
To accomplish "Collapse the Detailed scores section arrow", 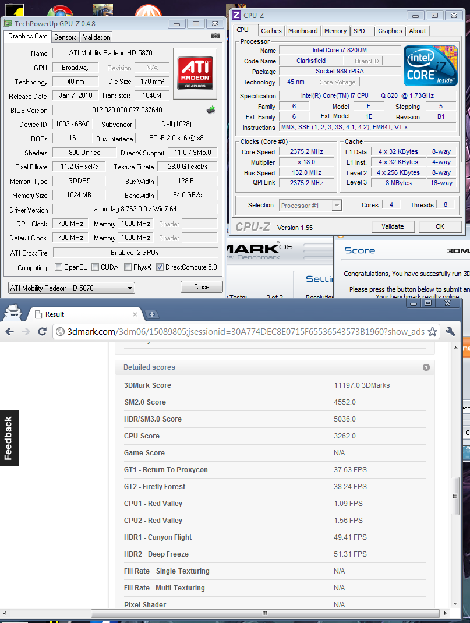I will 426,367.
